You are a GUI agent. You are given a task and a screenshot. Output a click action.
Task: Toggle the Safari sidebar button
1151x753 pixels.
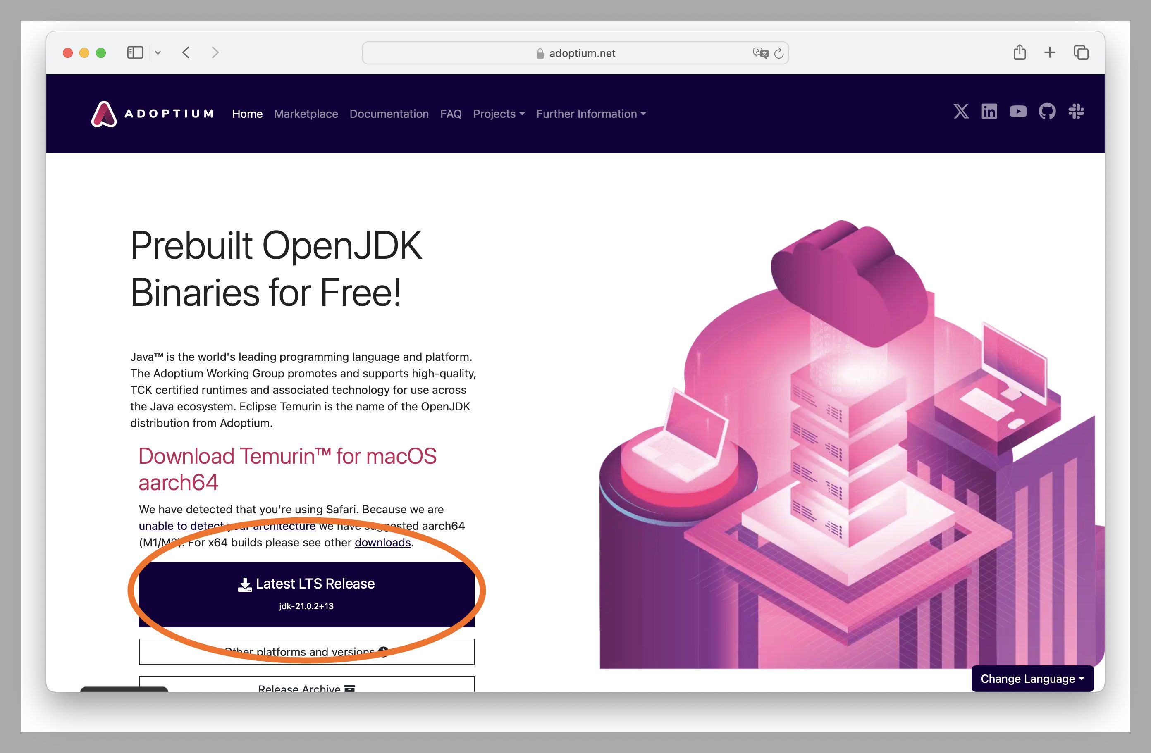coord(135,52)
